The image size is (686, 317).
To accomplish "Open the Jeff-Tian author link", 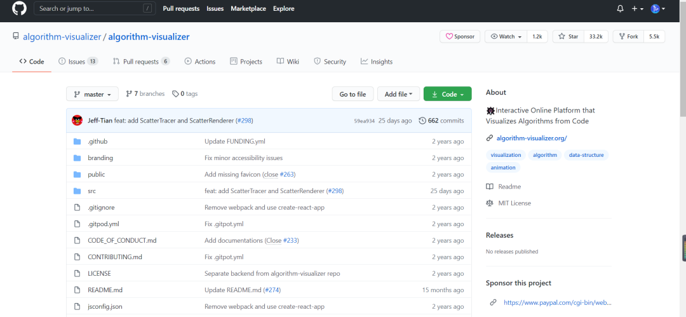I will (x=100, y=121).
